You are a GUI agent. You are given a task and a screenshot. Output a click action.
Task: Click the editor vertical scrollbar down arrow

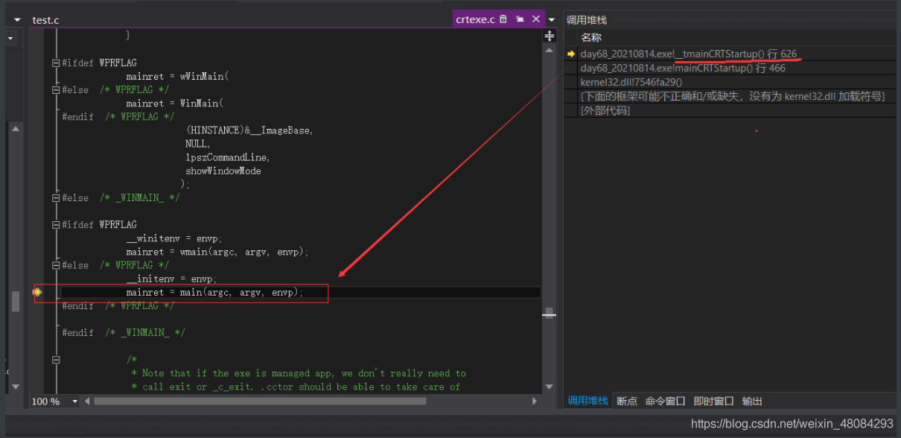click(x=550, y=387)
